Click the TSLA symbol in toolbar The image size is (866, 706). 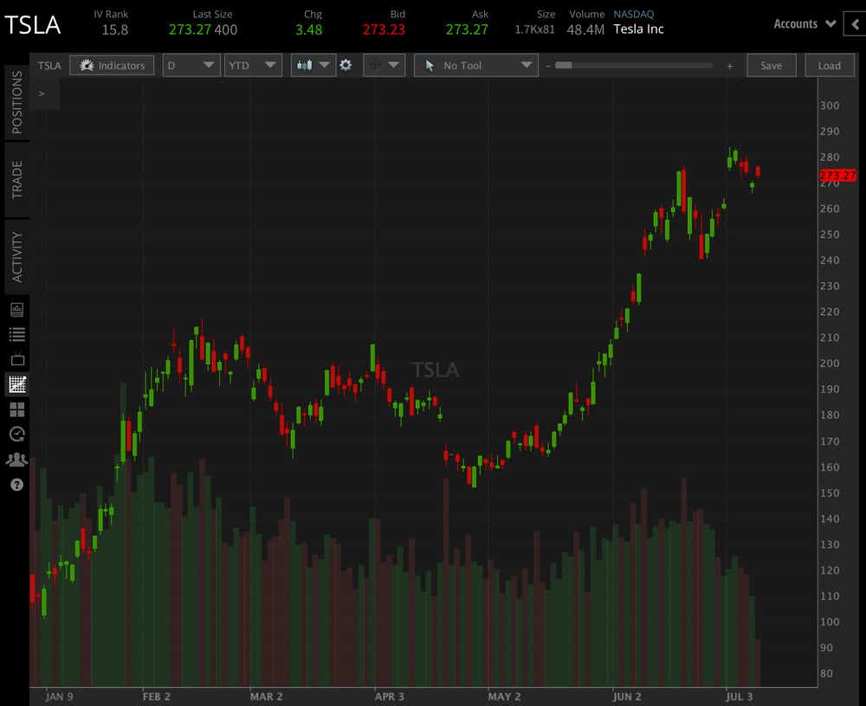(x=49, y=66)
